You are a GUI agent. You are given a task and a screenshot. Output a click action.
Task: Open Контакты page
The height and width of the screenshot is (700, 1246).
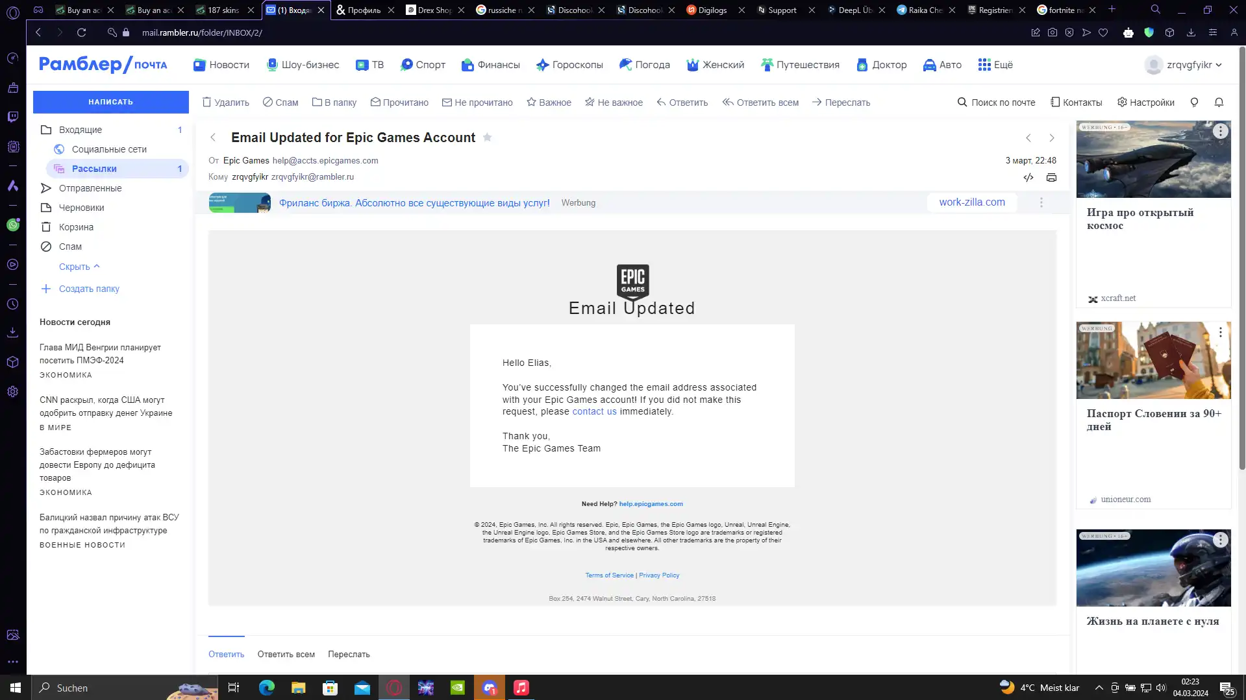click(1076, 103)
